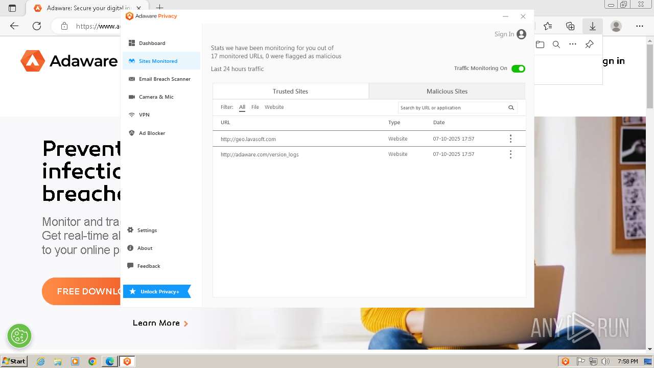
Task: Open Internet Explorer from taskbar
Action: pyautogui.click(x=40, y=361)
